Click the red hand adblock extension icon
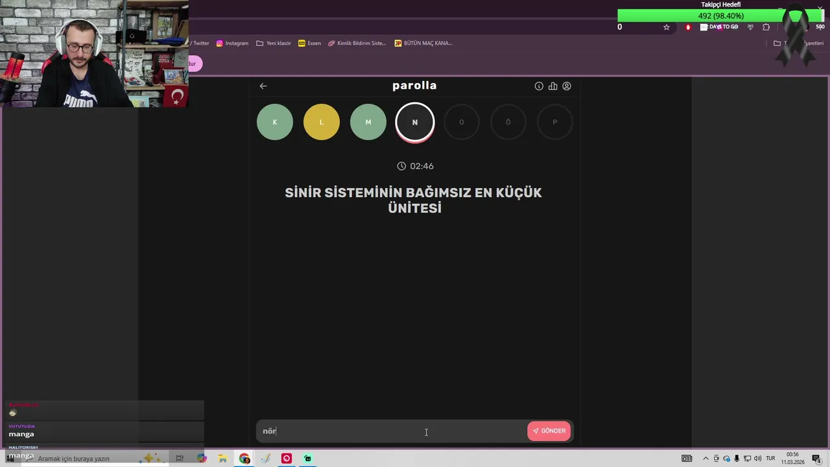The width and height of the screenshot is (830, 467). (x=688, y=27)
